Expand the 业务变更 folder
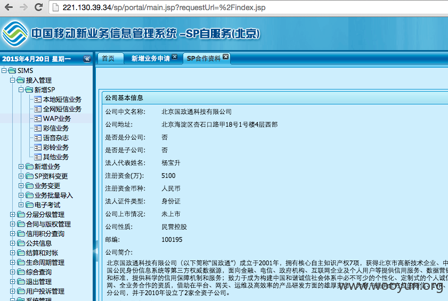 click(21, 185)
